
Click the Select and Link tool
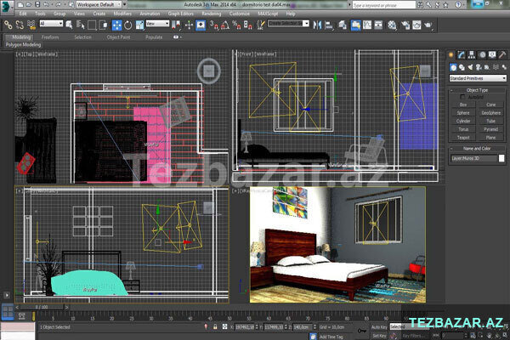[x=8, y=25]
